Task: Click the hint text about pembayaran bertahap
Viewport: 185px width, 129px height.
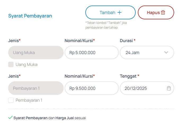Action: [106, 25]
